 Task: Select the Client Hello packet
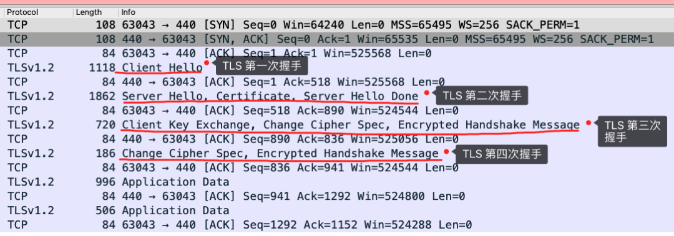(x=337, y=68)
